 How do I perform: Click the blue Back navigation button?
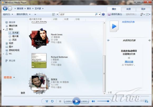[5, 8]
